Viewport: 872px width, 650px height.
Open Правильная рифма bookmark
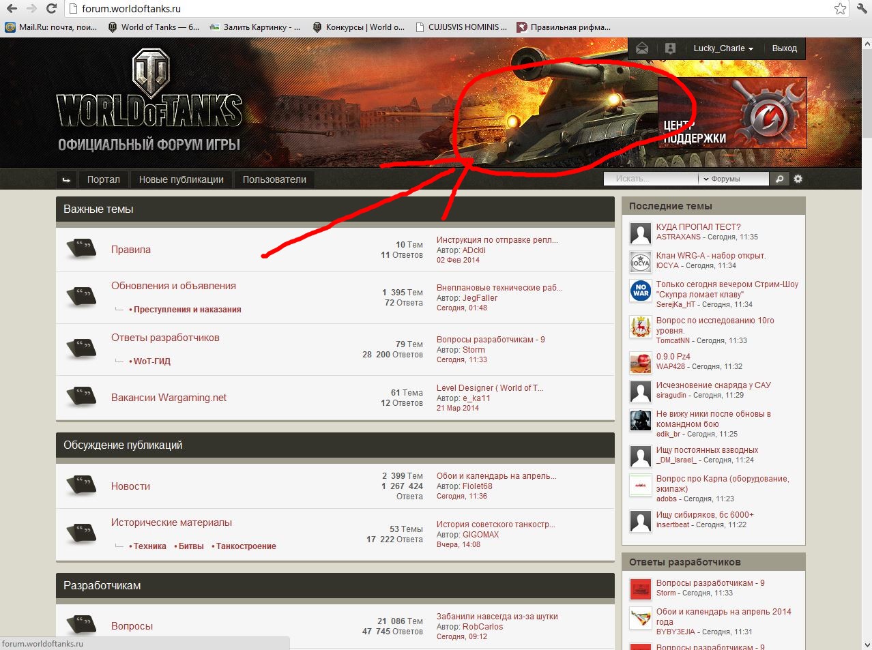pos(564,27)
